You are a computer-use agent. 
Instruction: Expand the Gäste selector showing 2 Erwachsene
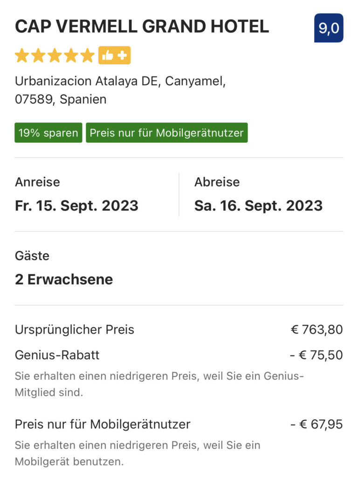pyautogui.click(x=64, y=280)
